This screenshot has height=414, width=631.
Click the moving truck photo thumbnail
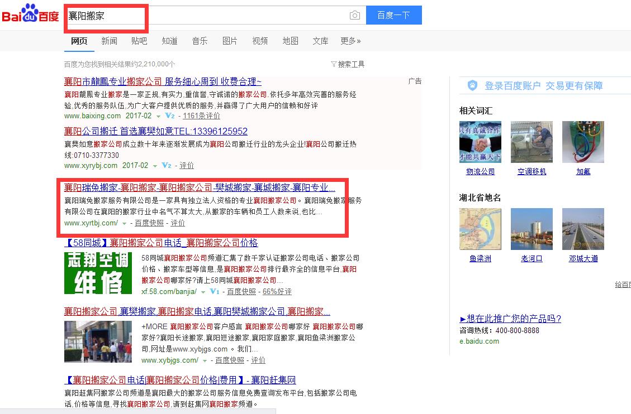pos(98,341)
